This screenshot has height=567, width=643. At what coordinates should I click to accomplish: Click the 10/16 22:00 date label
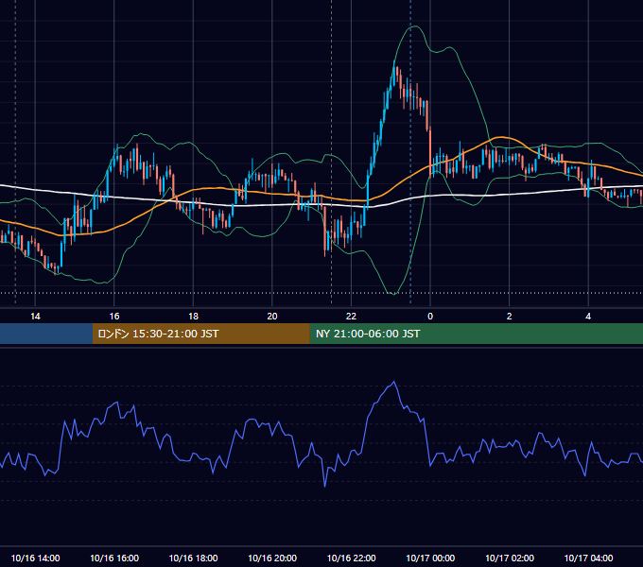351,558
